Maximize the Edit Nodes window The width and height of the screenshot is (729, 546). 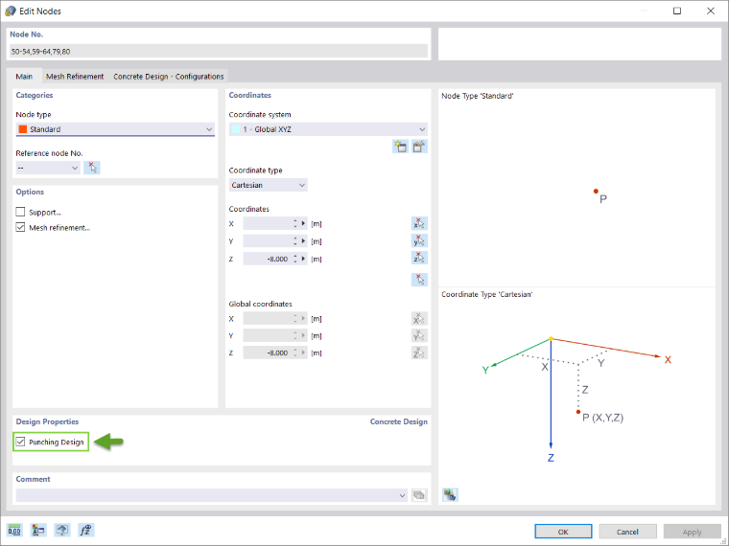point(677,11)
